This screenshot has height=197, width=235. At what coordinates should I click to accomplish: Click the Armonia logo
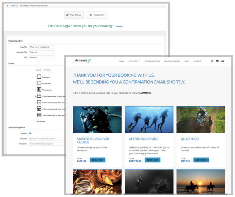point(83,61)
